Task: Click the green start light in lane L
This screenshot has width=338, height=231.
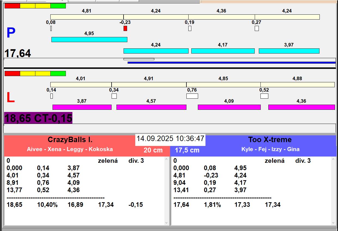Action: [58, 73]
